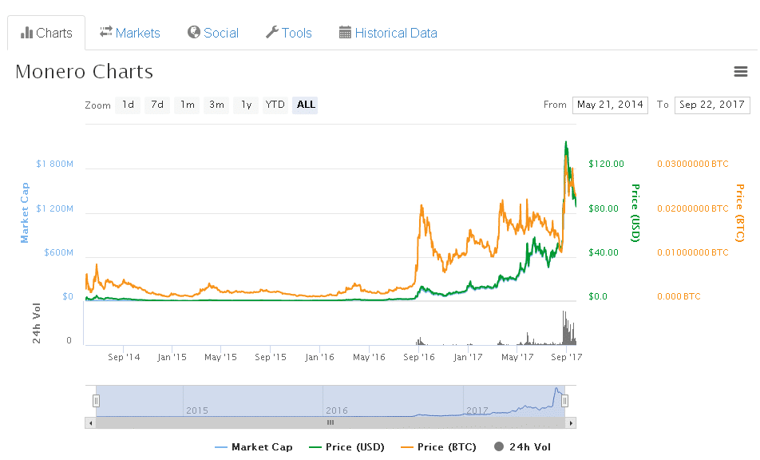Click the $600M market cap axis value
This screenshot has height=460, width=760.
[58, 252]
